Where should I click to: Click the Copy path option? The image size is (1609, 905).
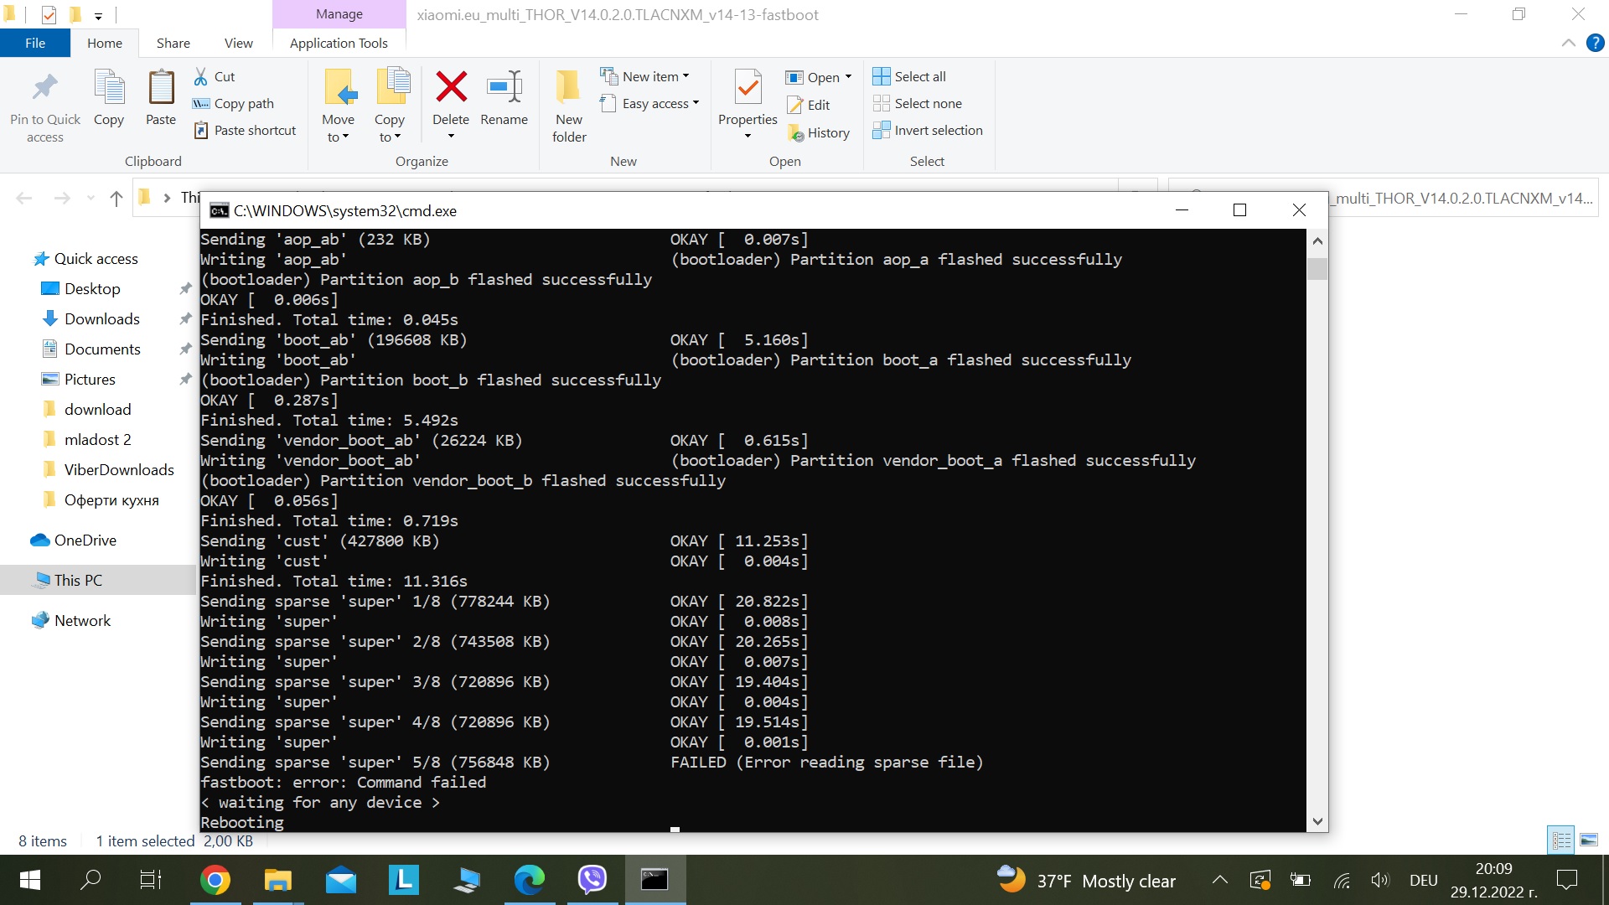tap(233, 103)
